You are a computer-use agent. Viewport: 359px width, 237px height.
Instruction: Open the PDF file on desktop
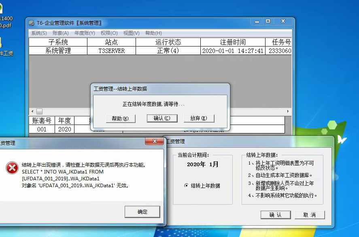pyautogui.click(x=6, y=16)
